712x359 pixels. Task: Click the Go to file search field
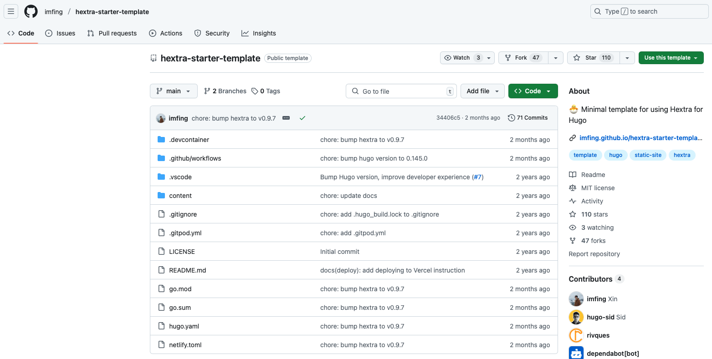(x=401, y=91)
